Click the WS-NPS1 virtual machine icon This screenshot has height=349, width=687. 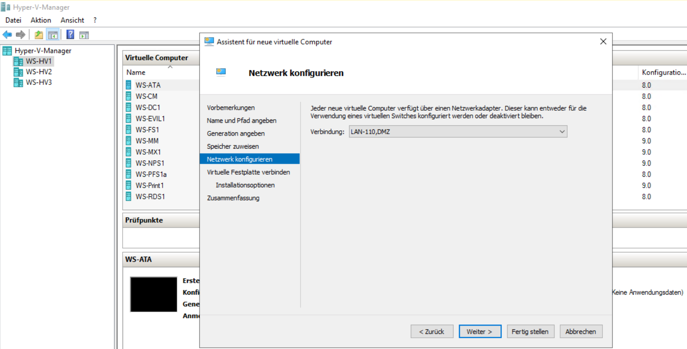[129, 163]
